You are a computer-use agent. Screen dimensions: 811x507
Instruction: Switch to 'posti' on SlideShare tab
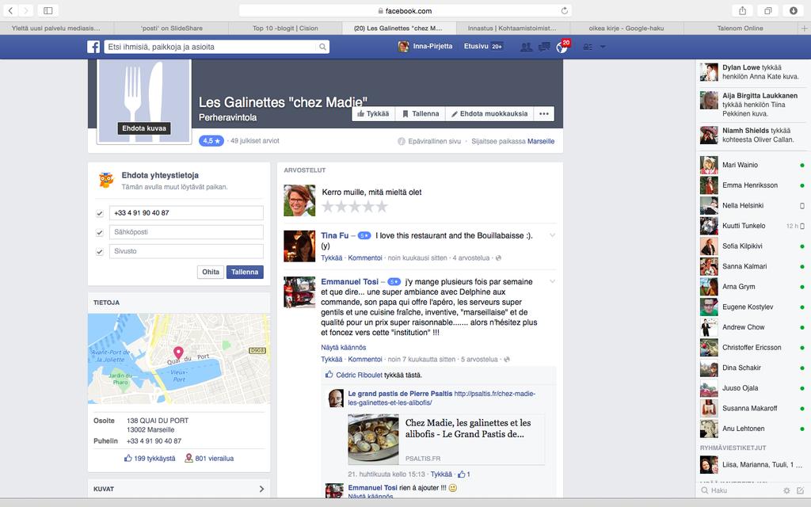[x=171, y=29]
